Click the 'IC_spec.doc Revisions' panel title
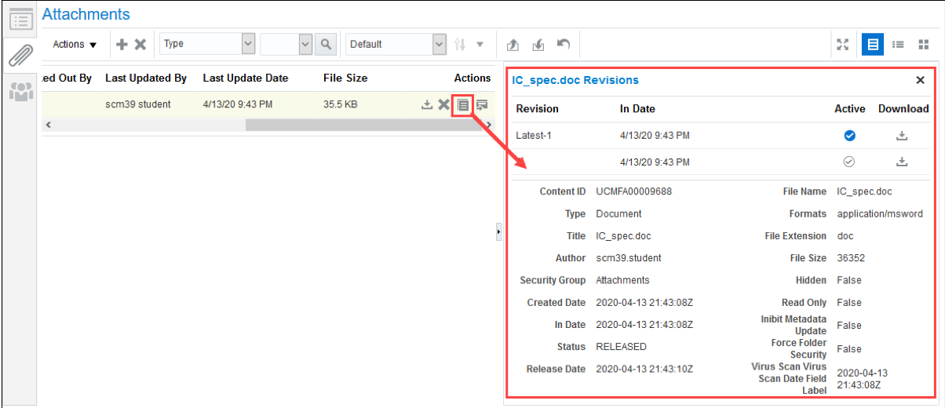945x408 pixels. pos(575,80)
